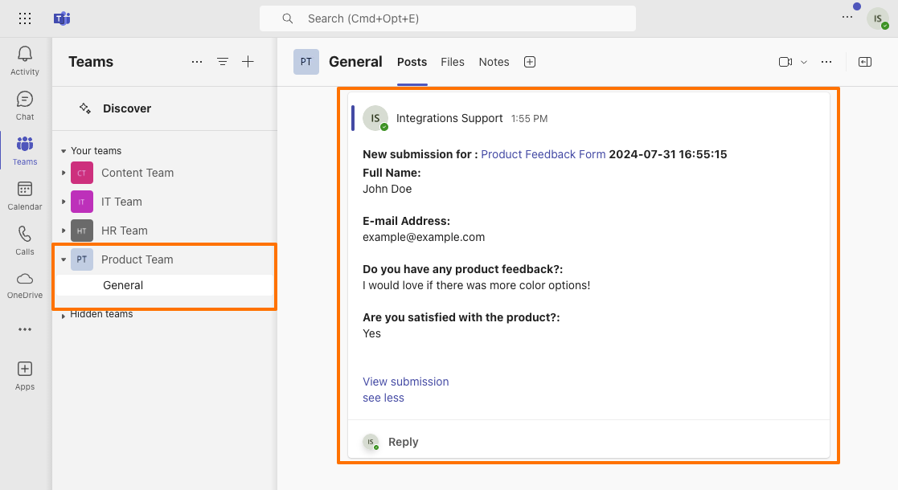Open the channel info pane icon
The width and height of the screenshot is (898, 490).
pos(865,62)
